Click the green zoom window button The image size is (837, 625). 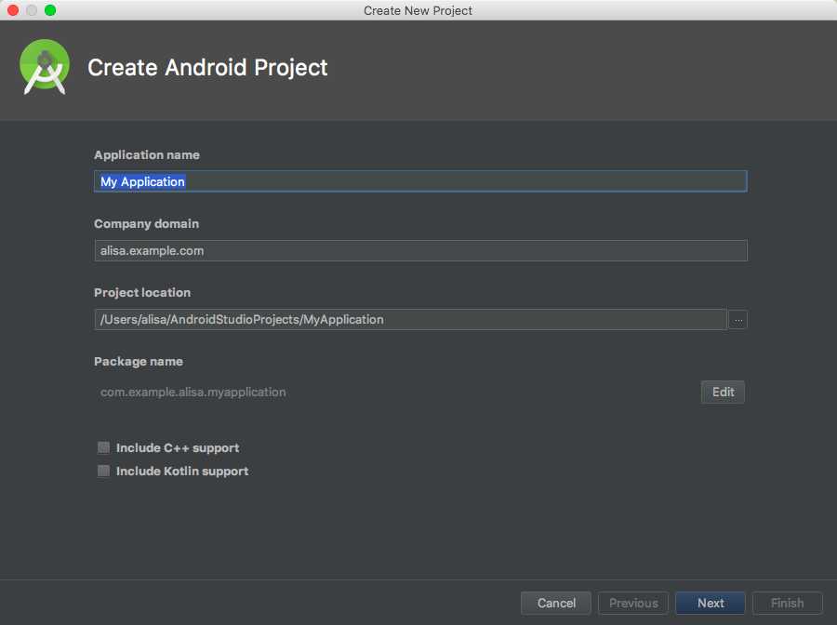click(x=50, y=10)
